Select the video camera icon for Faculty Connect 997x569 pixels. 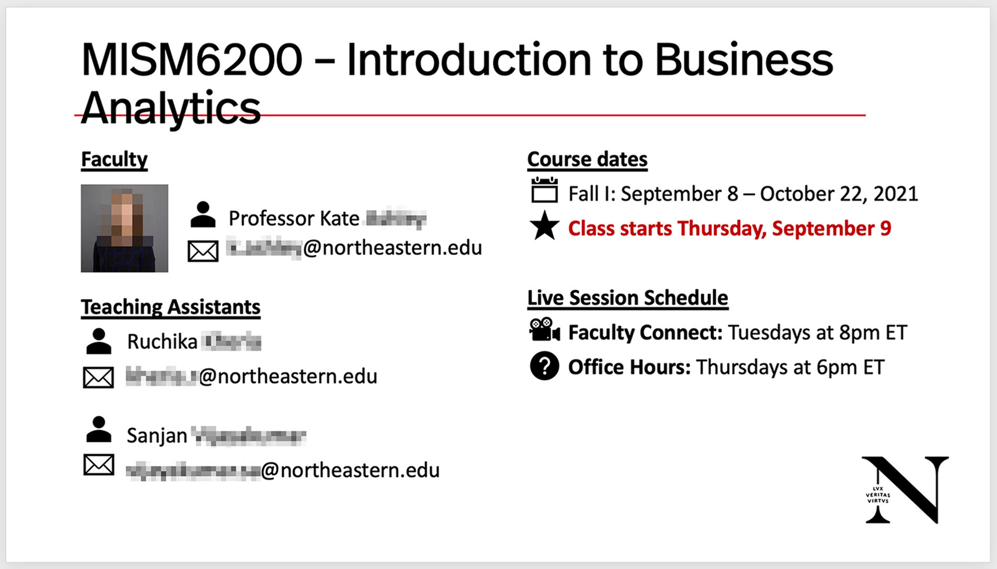pyautogui.click(x=544, y=330)
